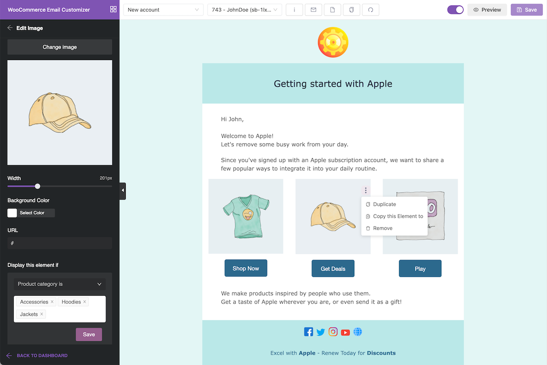547x365 pixels.
Task: Click the Getting started with Apple heading
Action: 333,83
